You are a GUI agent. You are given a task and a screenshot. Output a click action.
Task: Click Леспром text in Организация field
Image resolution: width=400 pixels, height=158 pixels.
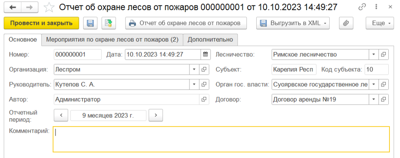coord(68,69)
